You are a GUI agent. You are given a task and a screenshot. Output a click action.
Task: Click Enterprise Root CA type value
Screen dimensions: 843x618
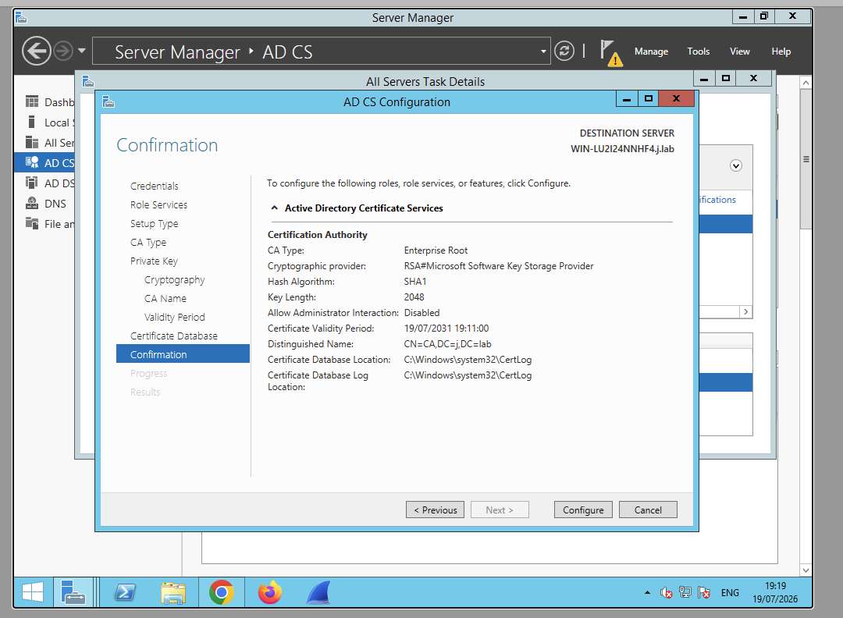click(436, 250)
